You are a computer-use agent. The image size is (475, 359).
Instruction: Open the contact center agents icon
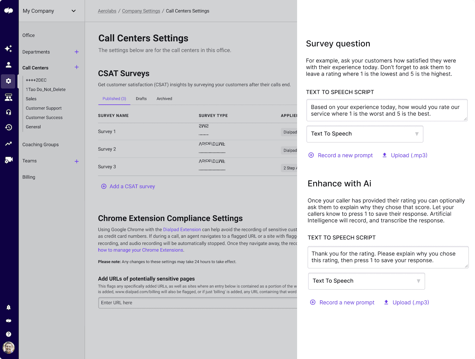tap(9, 97)
